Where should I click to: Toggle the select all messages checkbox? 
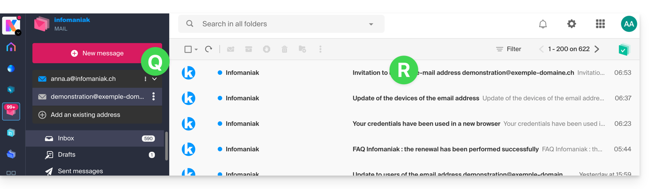coord(188,49)
